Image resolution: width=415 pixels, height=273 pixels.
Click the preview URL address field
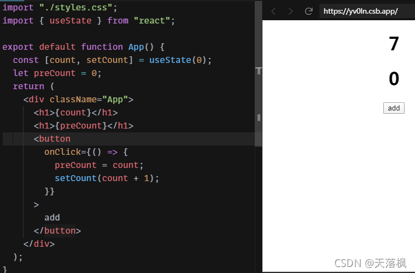pos(367,11)
